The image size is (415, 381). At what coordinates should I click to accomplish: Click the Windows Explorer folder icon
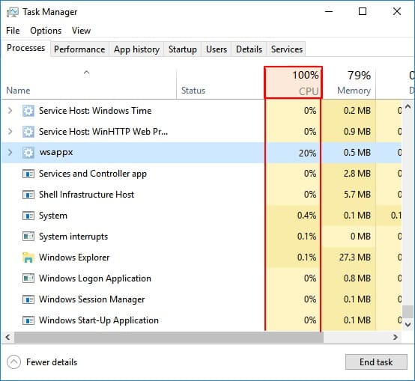(x=28, y=257)
